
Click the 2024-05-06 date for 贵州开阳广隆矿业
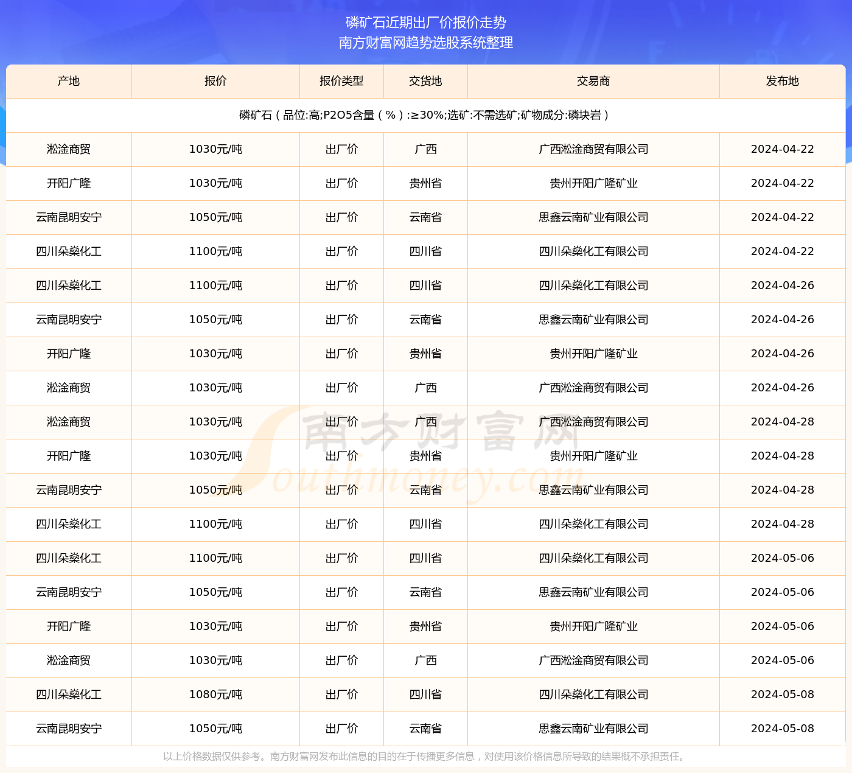(x=783, y=626)
